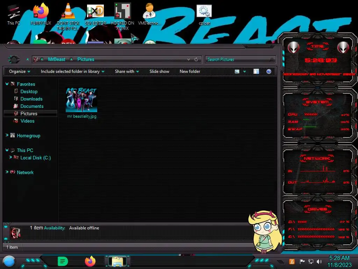Click the NETWORK gadget header

click(317, 158)
